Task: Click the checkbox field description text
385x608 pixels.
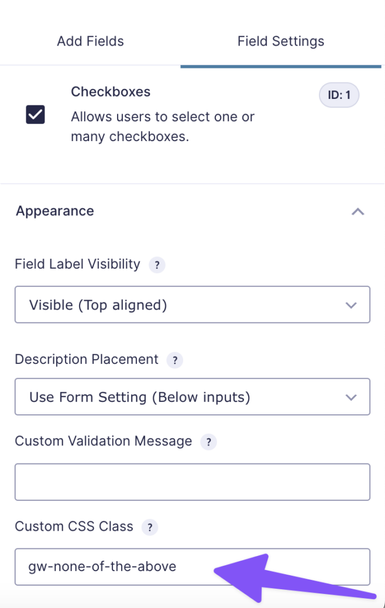Action: pos(163,126)
